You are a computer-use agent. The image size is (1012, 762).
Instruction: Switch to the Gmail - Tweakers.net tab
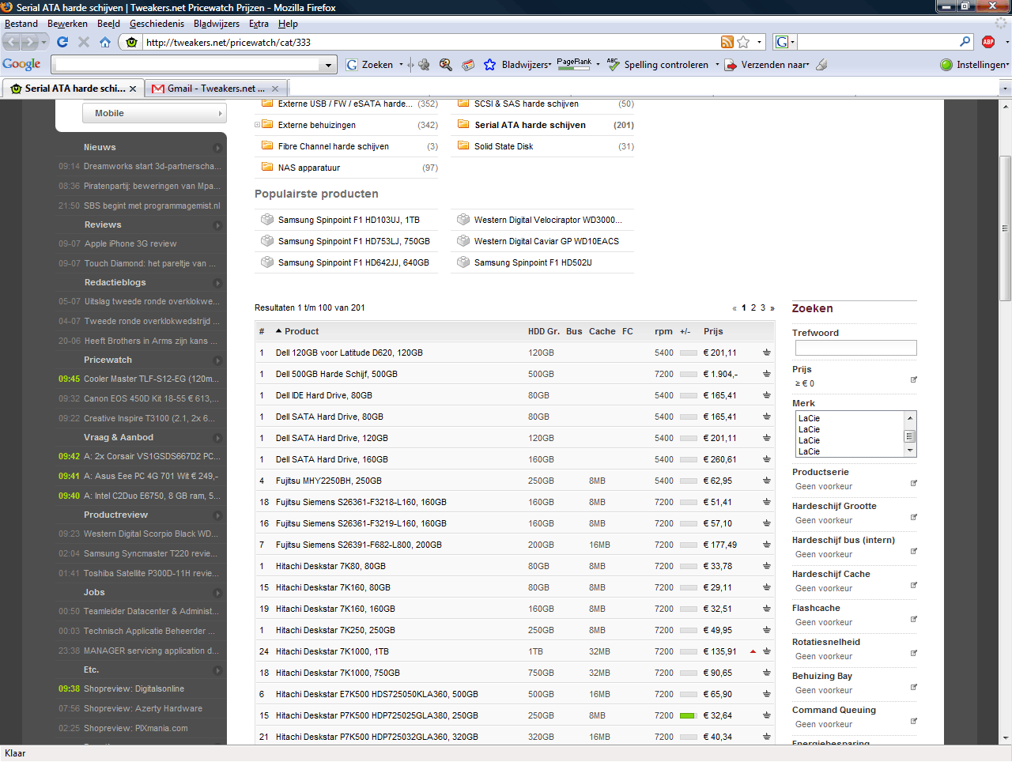point(215,89)
